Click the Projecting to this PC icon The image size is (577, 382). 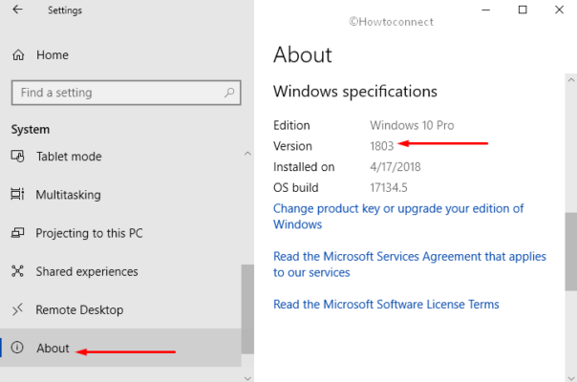coord(17,233)
